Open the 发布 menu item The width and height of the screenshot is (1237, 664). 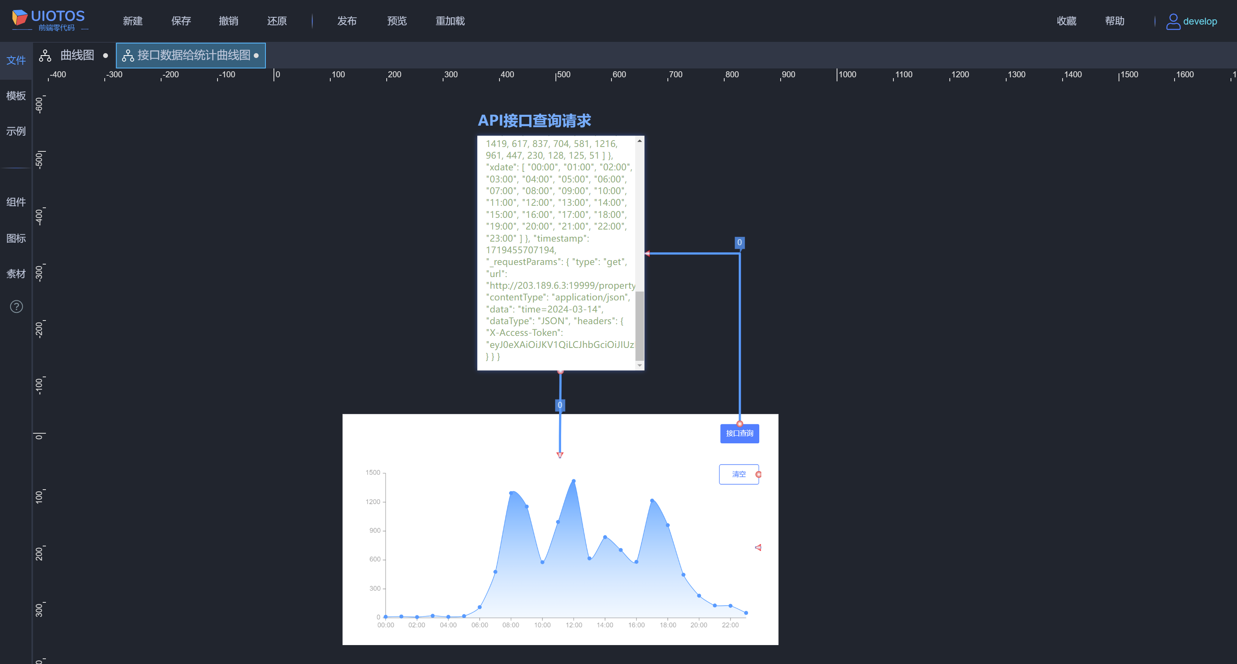tap(347, 21)
